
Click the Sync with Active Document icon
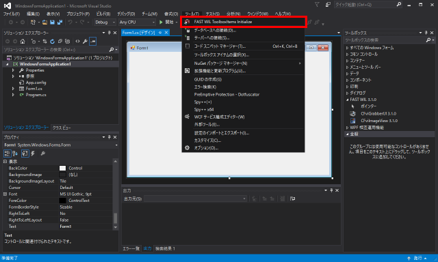click(44, 41)
